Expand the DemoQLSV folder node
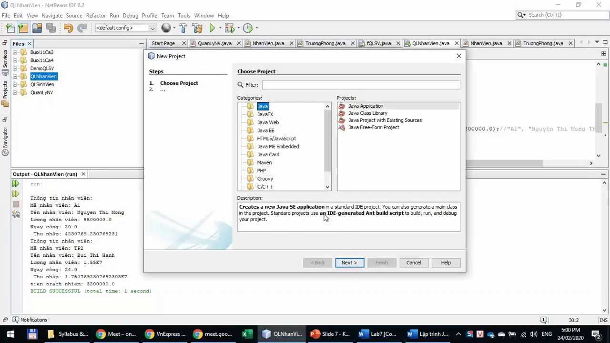Image resolution: width=610 pixels, height=343 pixels. point(15,69)
